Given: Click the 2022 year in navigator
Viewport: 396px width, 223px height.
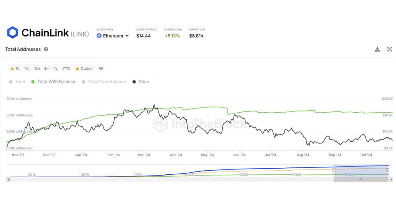Looking at the screenshot, I should coord(244,175).
